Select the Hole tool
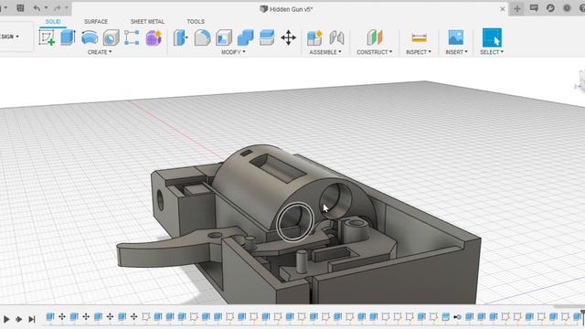The image size is (585, 329). point(111,37)
